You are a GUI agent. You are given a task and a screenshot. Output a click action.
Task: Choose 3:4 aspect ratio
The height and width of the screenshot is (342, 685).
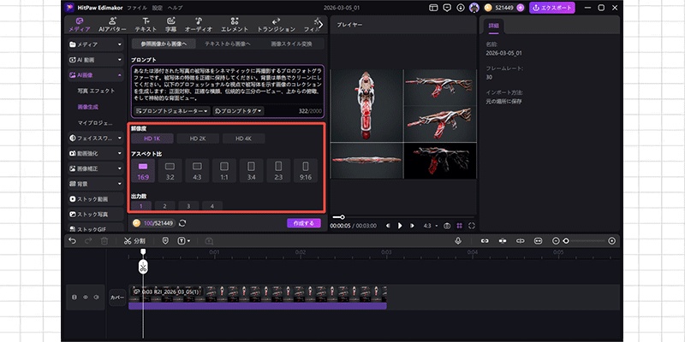(x=251, y=170)
